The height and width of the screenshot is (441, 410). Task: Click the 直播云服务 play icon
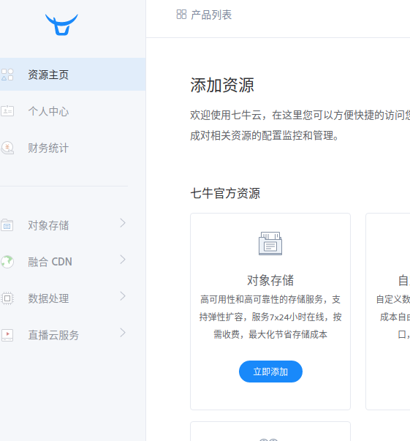[x=7, y=335]
